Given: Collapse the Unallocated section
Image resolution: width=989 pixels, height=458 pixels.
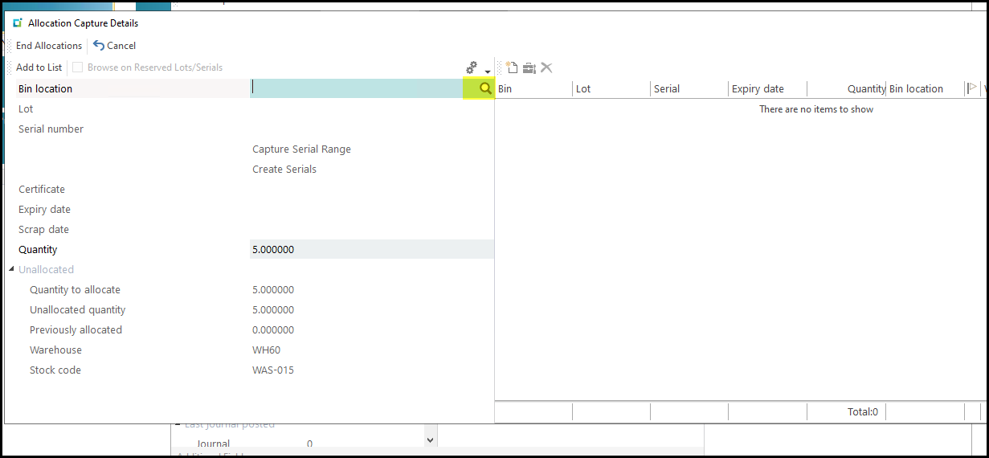Looking at the screenshot, I should tap(11, 270).
